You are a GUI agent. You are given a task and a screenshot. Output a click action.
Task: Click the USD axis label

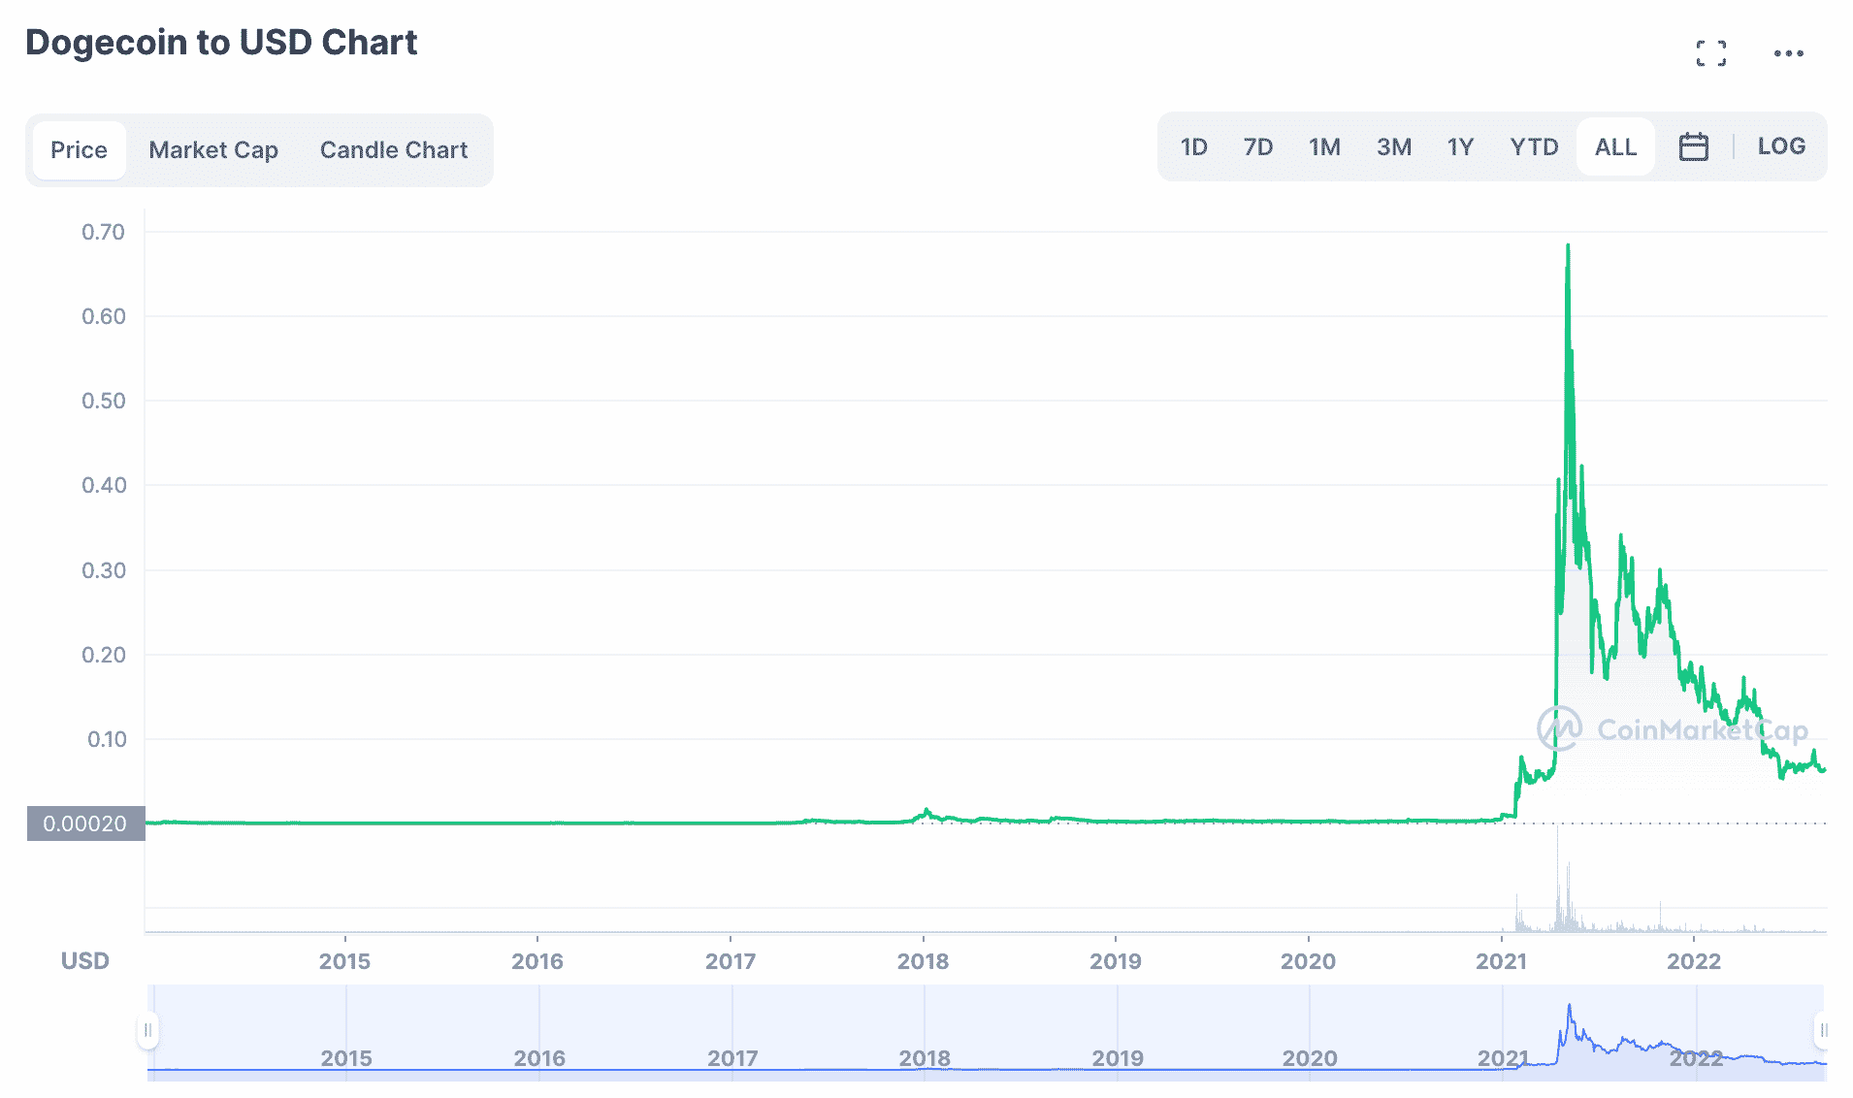(85, 961)
